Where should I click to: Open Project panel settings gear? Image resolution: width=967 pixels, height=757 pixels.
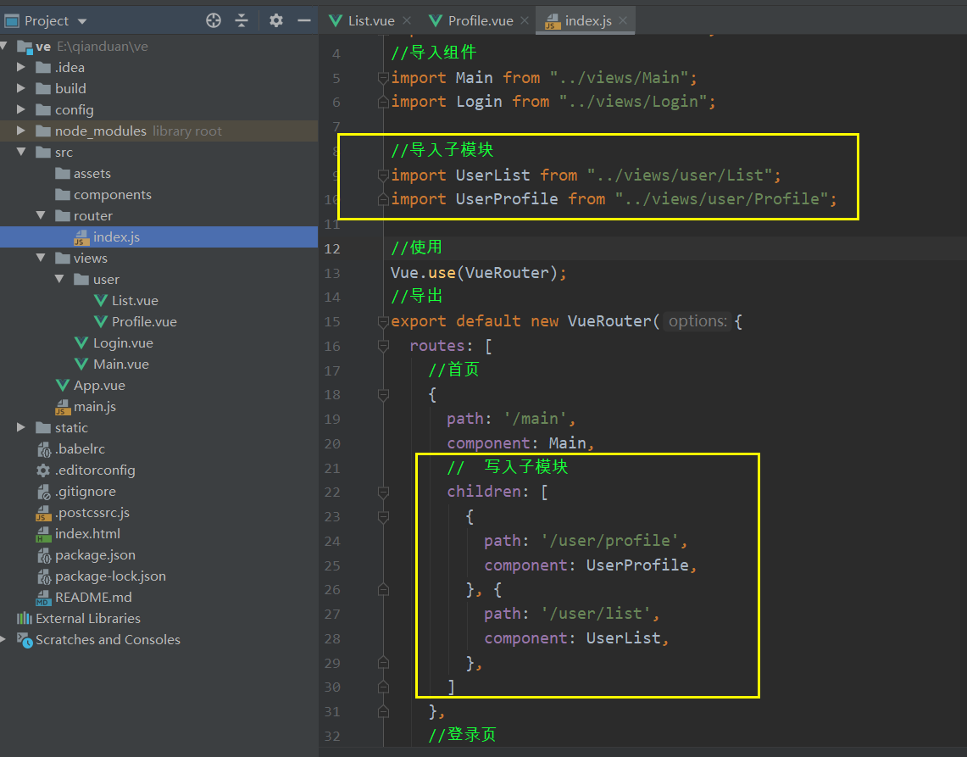[x=276, y=20]
